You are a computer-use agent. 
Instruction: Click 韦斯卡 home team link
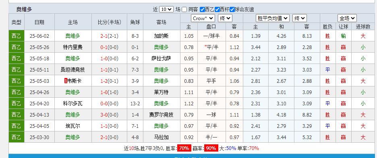point(74,81)
